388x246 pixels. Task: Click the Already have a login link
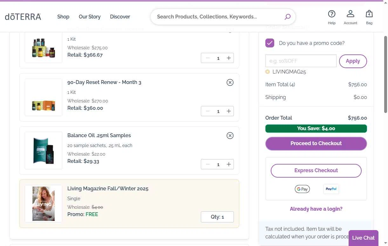pos(316,209)
